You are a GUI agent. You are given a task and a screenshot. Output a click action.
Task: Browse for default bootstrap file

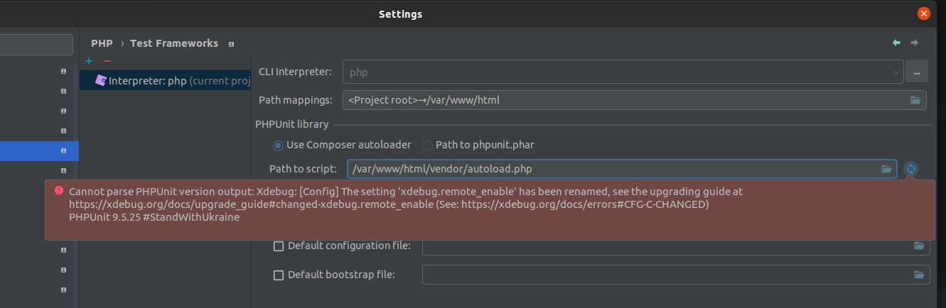coord(919,275)
